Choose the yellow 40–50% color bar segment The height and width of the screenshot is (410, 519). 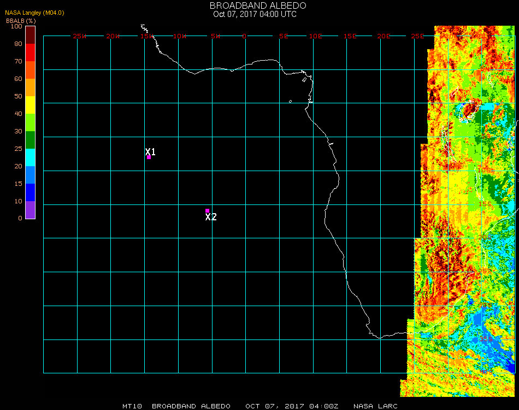click(x=31, y=105)
